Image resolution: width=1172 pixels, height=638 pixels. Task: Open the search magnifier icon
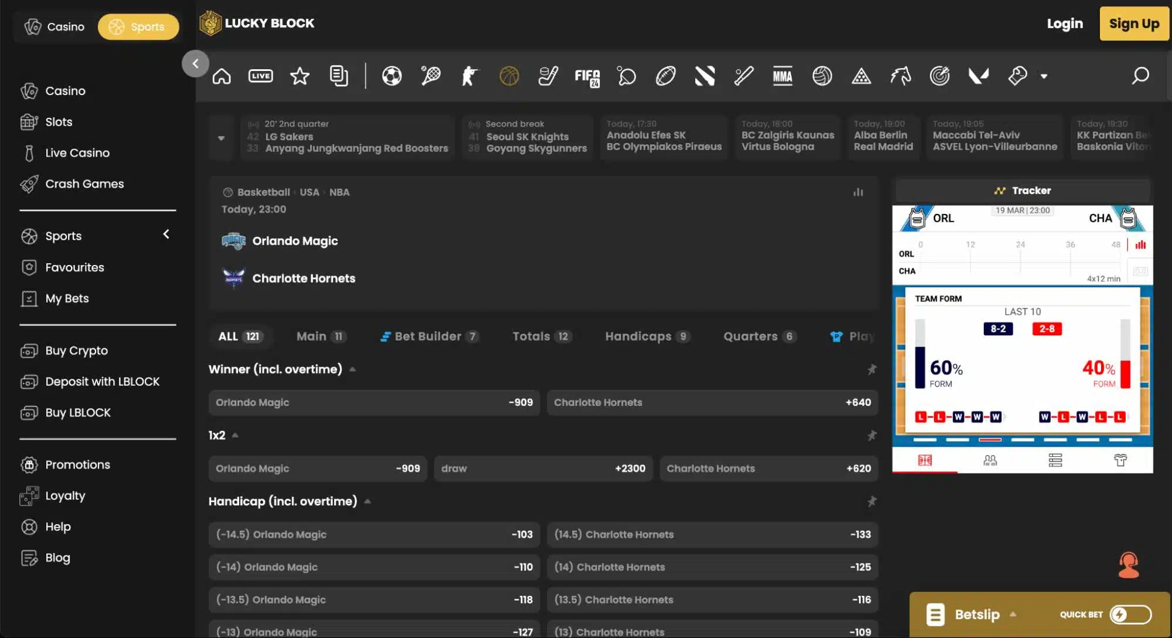coord(1140,76)
